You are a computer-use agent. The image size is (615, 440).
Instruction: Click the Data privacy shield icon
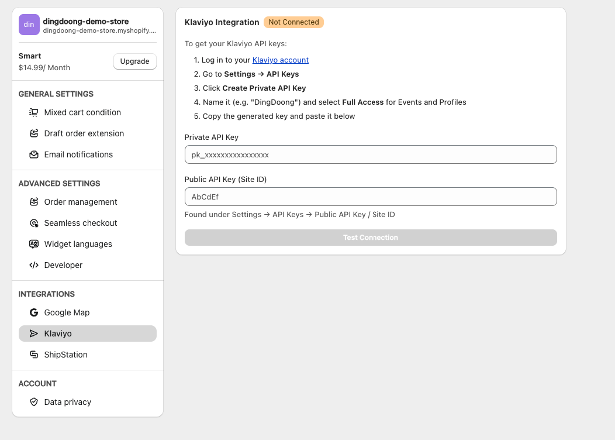click(x=34, y=402)
